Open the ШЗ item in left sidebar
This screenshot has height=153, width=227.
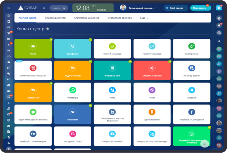[x=9, y=56]
